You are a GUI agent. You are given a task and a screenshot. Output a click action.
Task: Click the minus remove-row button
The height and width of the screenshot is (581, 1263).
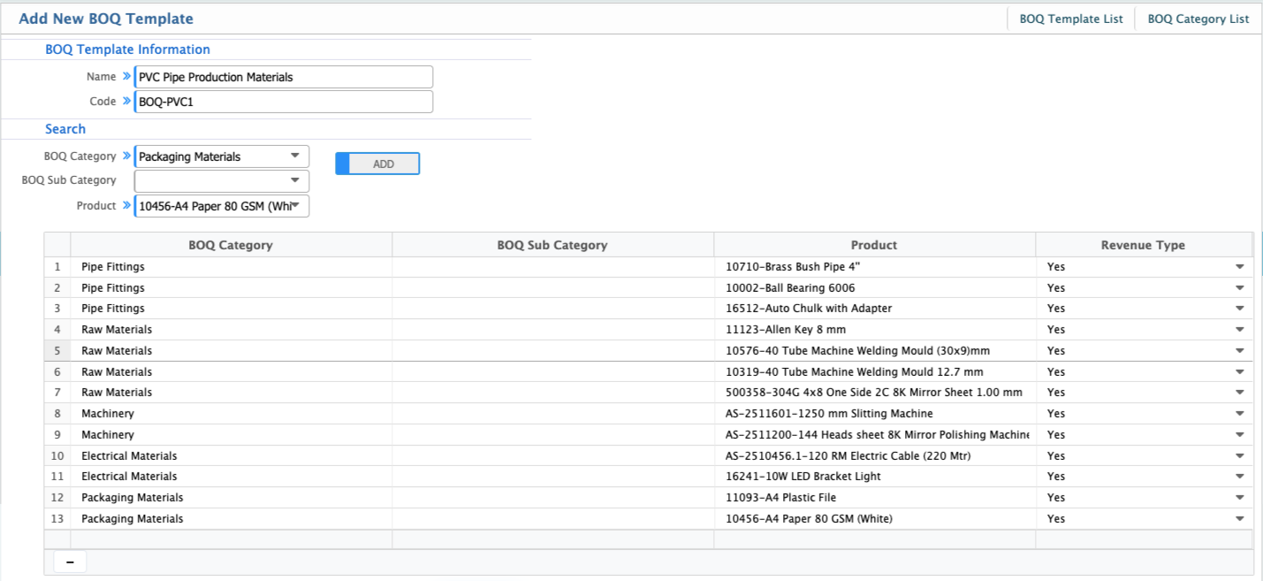pyautogui.click(x=70, y=562)
